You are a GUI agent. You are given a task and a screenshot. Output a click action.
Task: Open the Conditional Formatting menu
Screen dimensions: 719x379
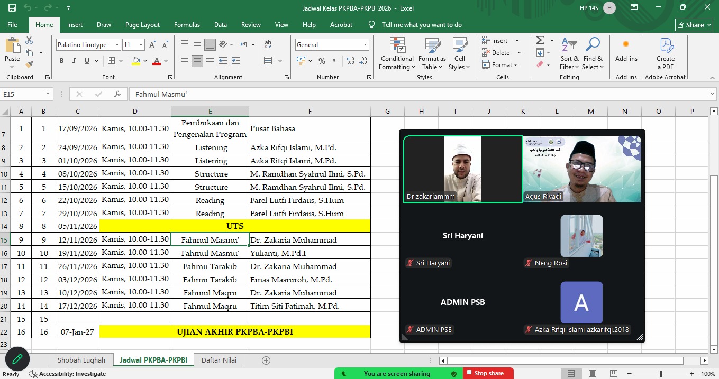pyautogui.click(x=397, y=54)
